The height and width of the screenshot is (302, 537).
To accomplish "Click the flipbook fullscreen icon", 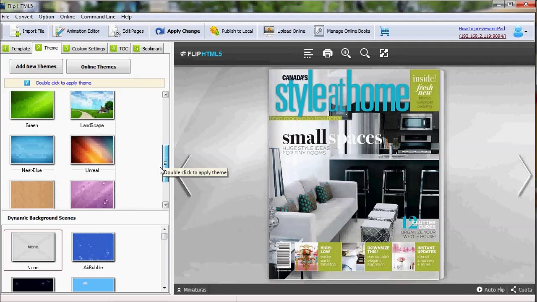I will (384, 53).
